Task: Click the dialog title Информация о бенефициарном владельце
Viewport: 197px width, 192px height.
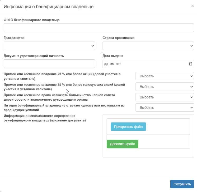Action: click(x=48, y=7)
